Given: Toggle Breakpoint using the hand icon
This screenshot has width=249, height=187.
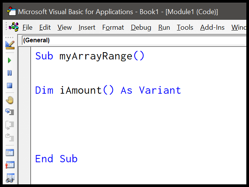Looking at the screenshot, I should (x=10, y=100).
